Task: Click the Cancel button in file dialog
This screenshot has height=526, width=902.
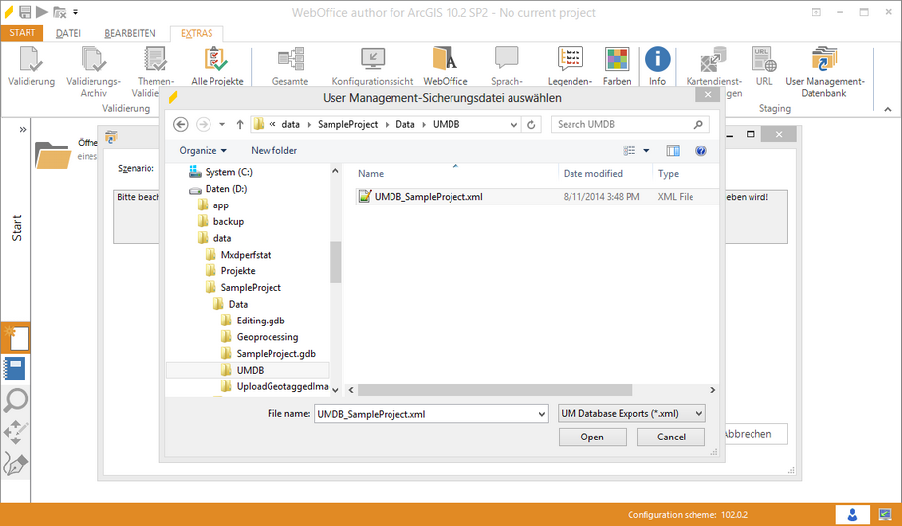Action: coord(671,437)
